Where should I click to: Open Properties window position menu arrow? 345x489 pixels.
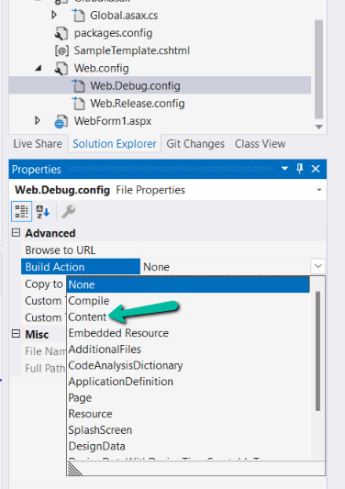tap(284, 169)
